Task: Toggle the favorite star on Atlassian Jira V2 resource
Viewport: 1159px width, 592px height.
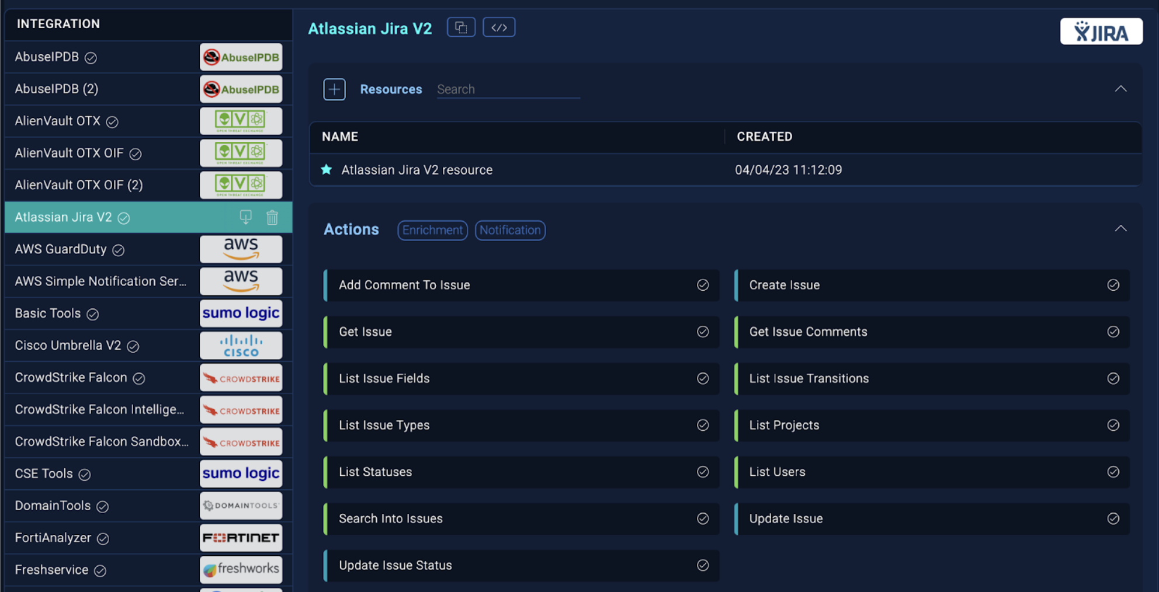Action: click(326, 170)
